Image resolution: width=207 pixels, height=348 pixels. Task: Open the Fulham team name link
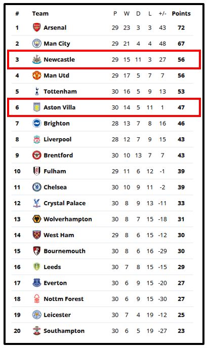(x=55, y=171)
